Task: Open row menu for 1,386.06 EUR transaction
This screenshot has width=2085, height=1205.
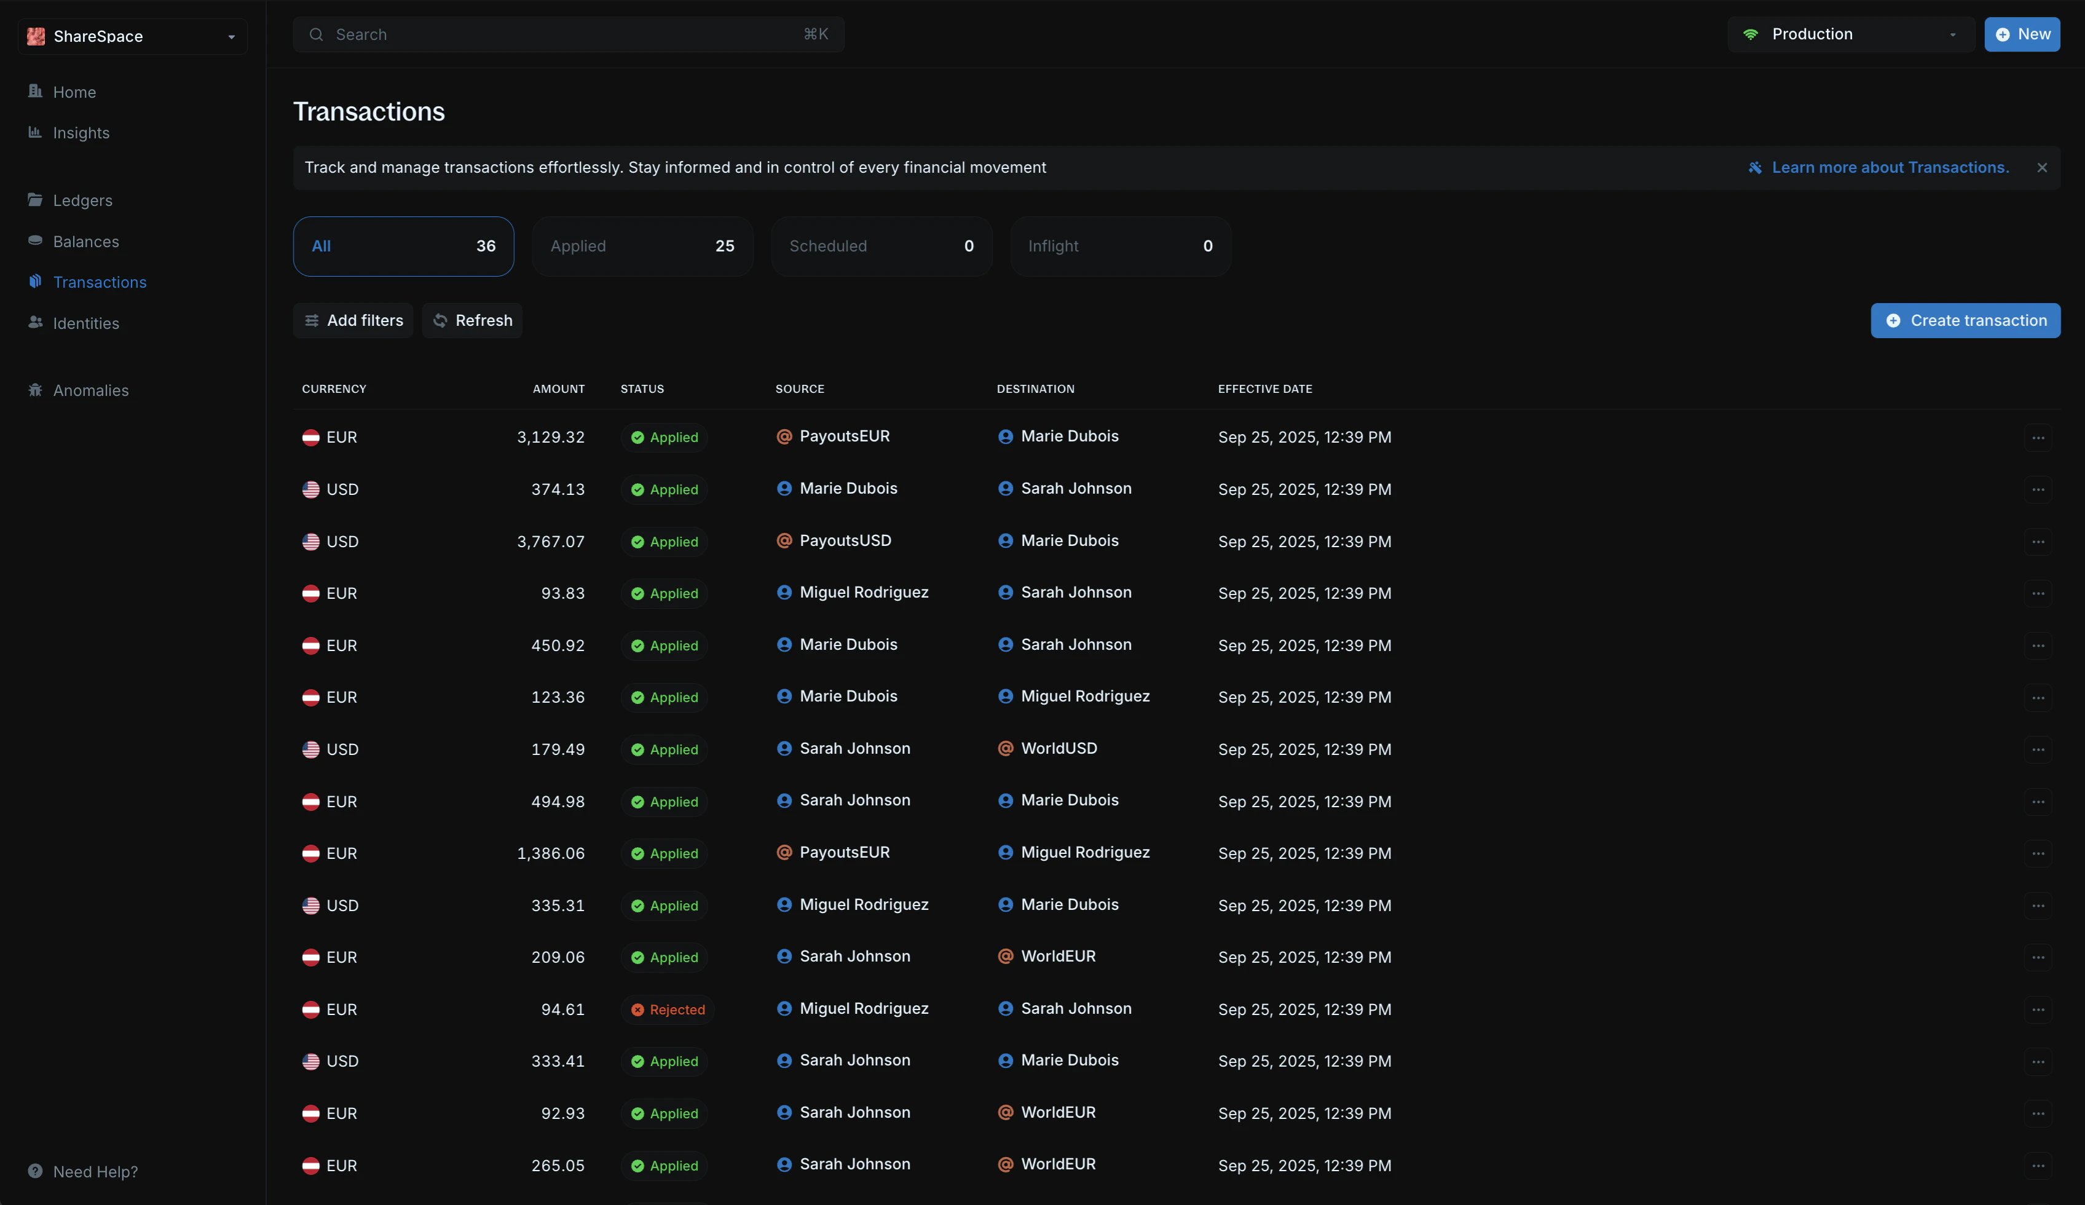Action: pos(2038,853)
